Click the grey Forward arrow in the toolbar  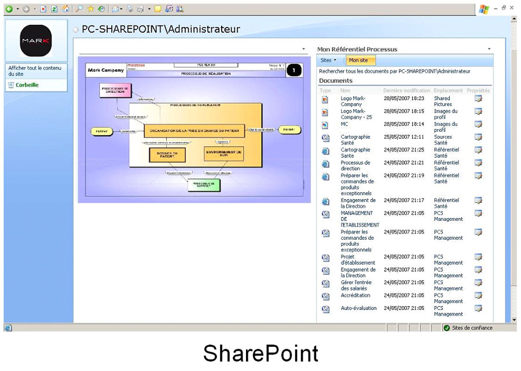26,9
